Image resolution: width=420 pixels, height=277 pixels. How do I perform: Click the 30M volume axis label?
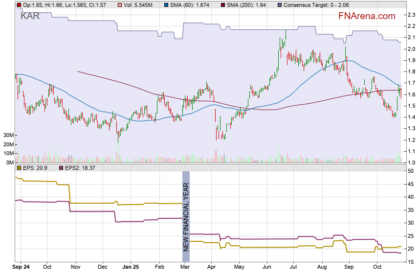7,135
